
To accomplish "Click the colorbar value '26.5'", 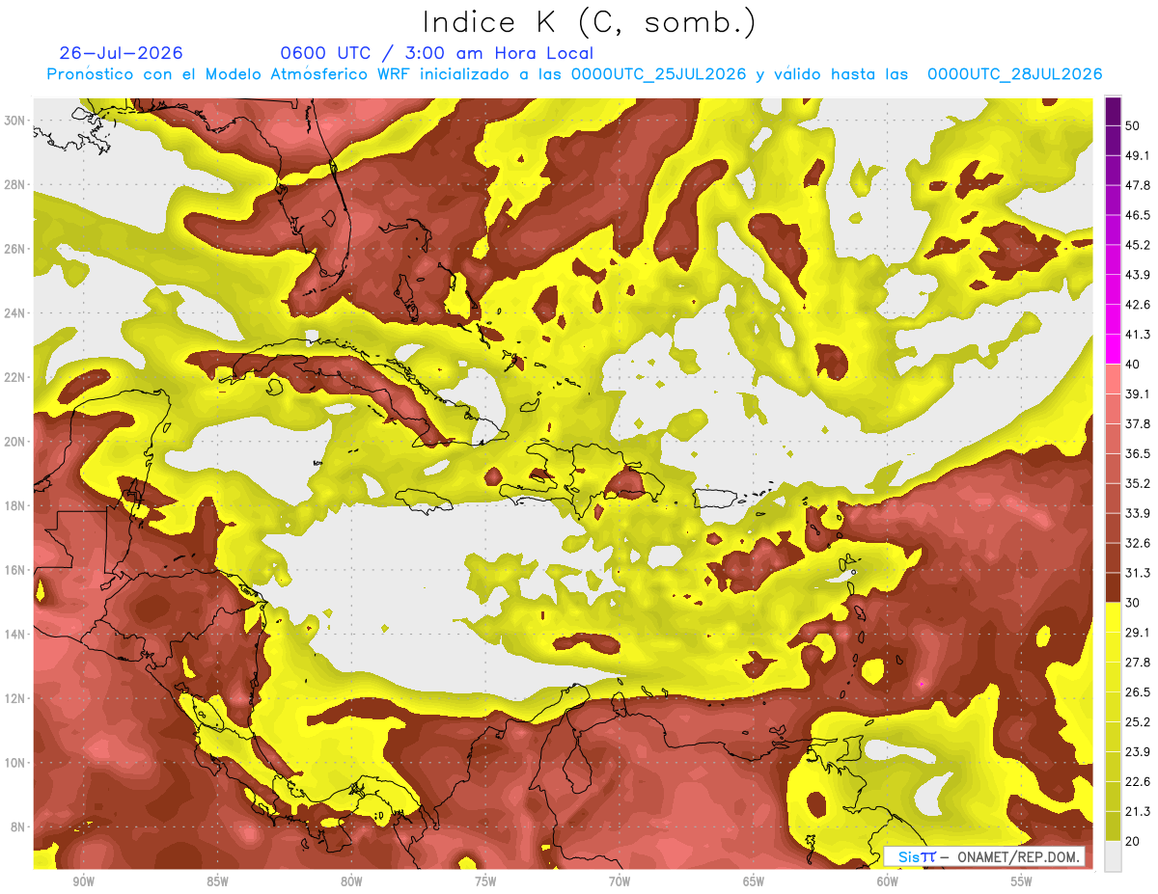I will tap(1138, 692).
